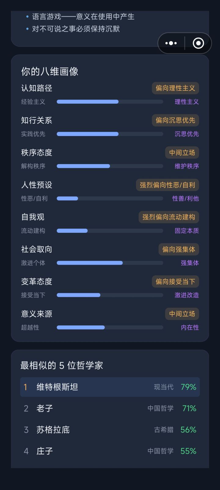Open philosopher 维特根斯坦 ranked first

(110, 387)
